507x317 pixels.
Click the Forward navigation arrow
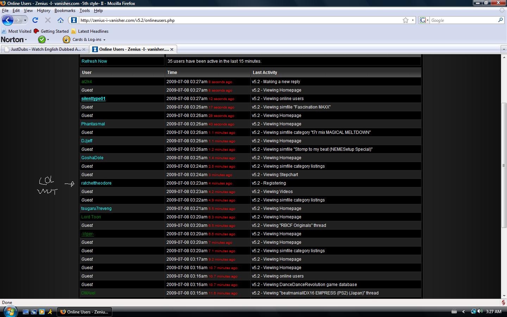19,20
